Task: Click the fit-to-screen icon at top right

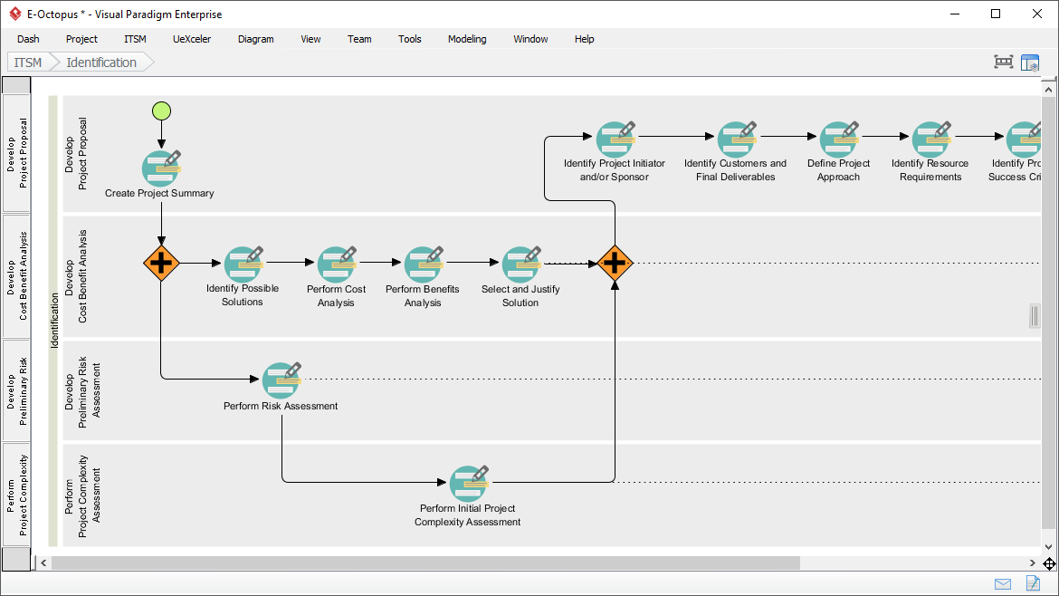Action: coord(1003,62)
